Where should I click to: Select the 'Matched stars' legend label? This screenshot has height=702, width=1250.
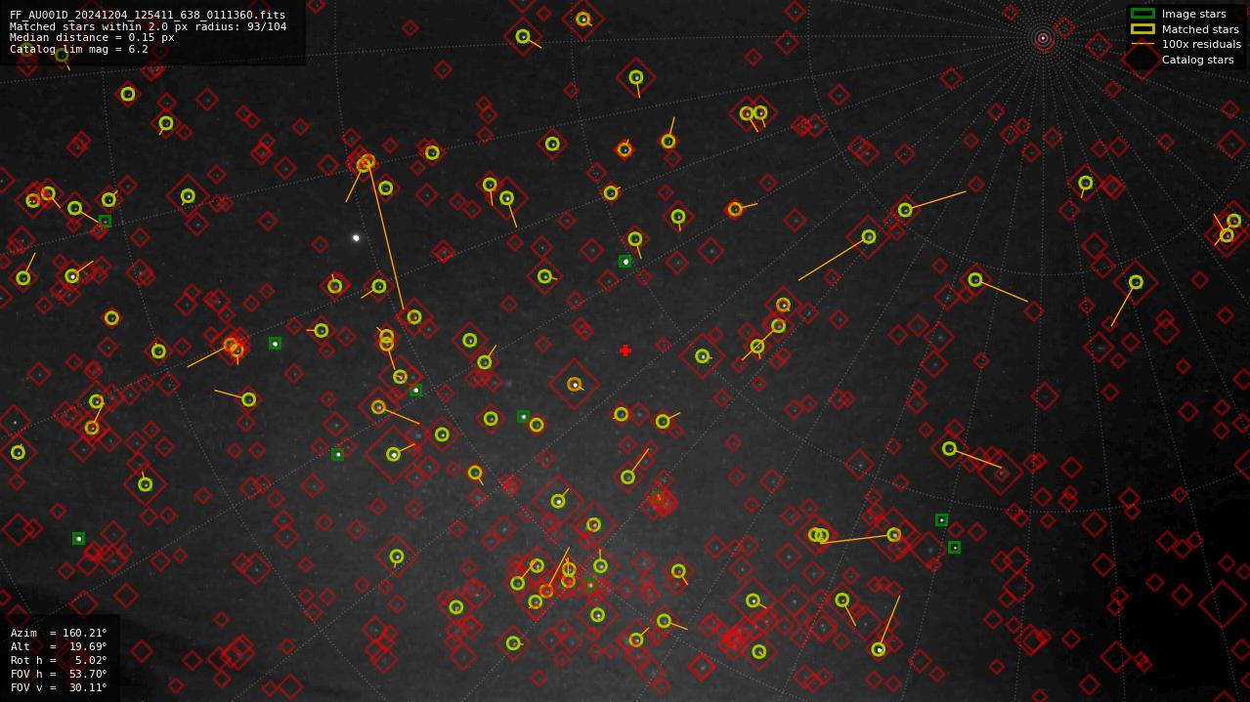tap(1200, 29)
